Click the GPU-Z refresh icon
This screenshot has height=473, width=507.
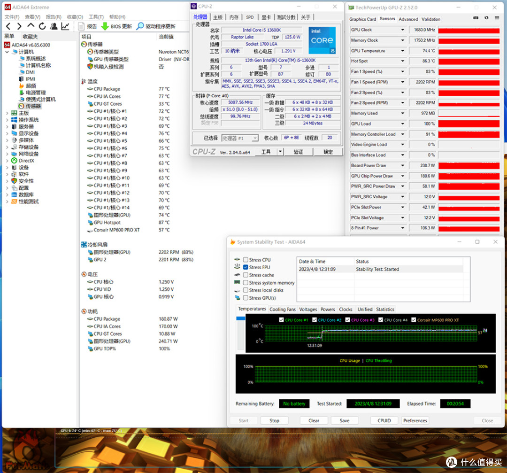pyautogui.click(x=486, y=18)
